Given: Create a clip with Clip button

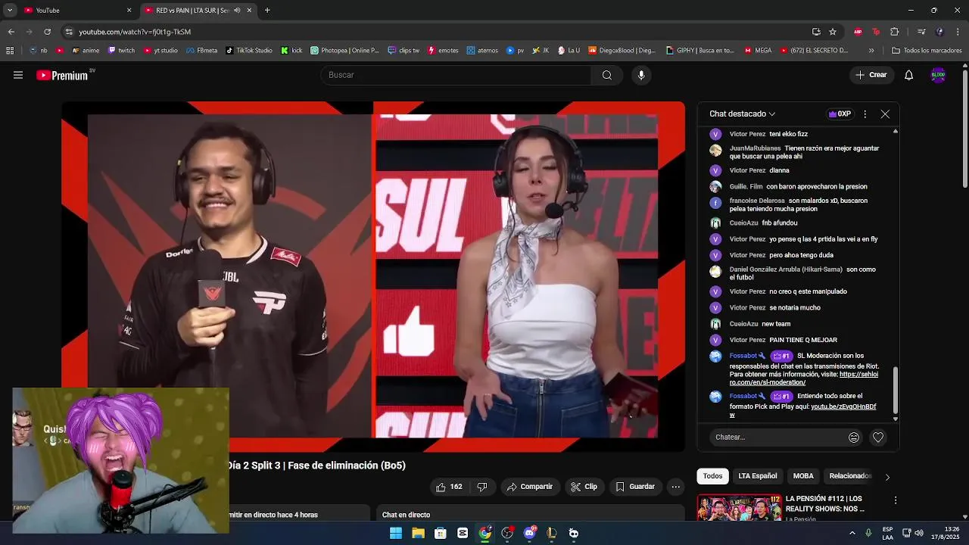Looking at the screenshot, I should [584, 487].
